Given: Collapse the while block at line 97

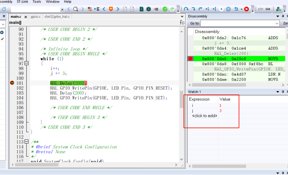Looking at the screenshot, I should (x=27, y=63).
